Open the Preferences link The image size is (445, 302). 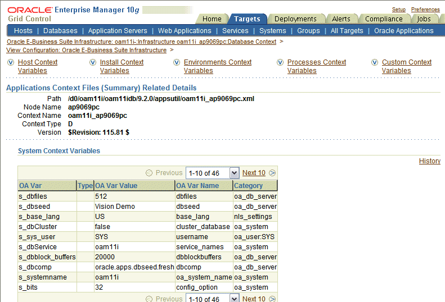[425, 10]
